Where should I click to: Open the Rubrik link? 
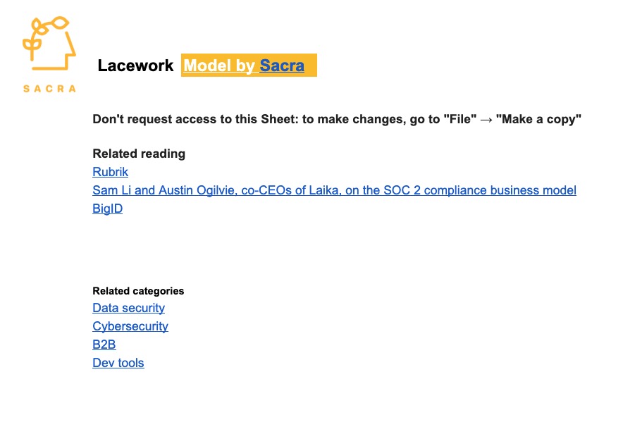111,172
